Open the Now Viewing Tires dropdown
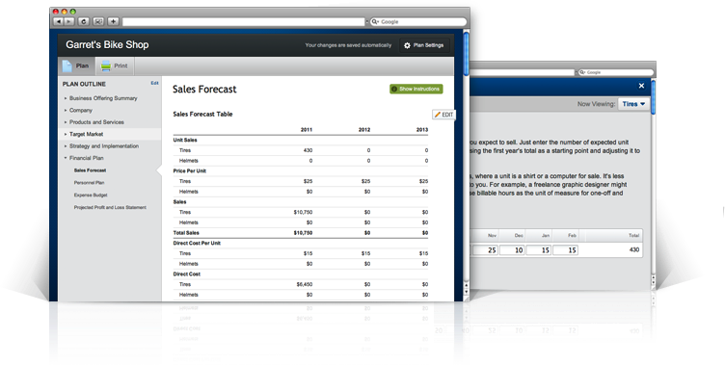The width and height of the screenshot is (725, 365). (633, 104)
